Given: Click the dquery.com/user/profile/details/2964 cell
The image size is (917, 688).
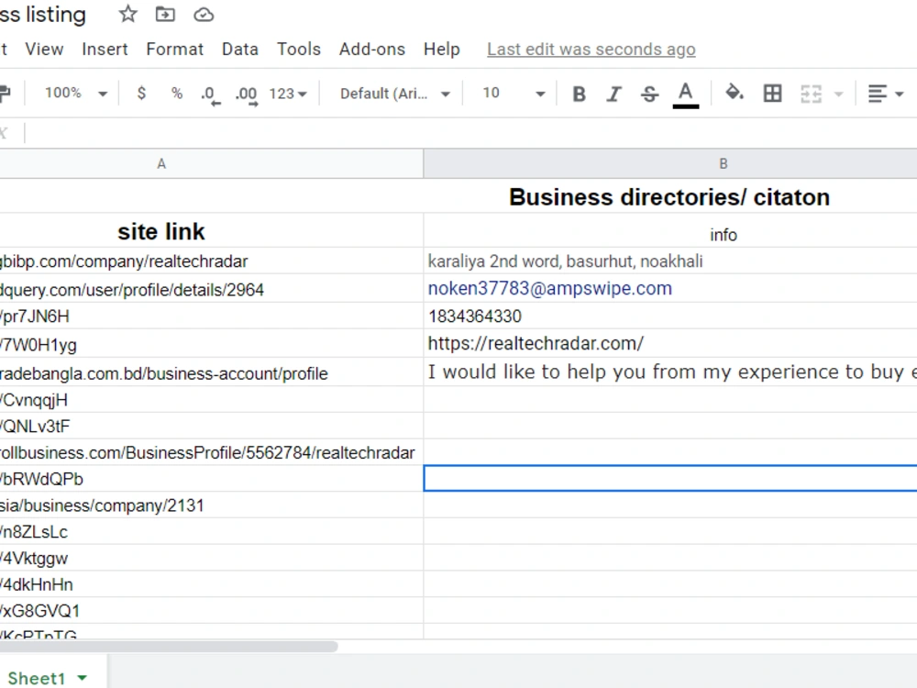Looking at the screenshot, I should [x=212, y=289].
